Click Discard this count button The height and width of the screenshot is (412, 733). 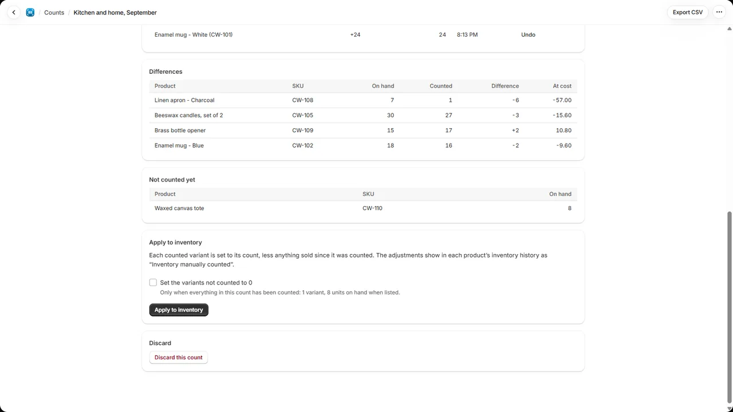tap(178, 358)
